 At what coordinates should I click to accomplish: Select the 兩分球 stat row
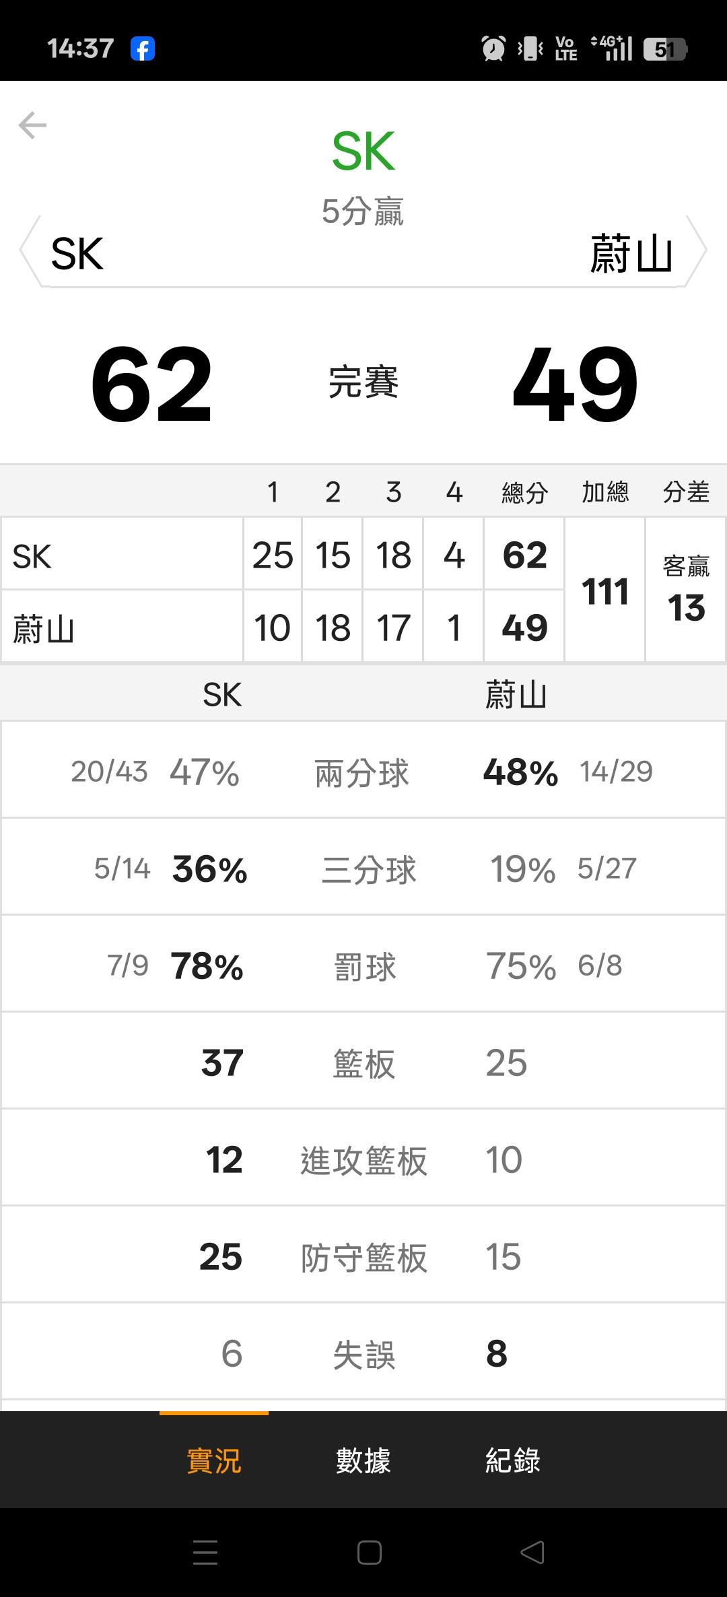tap(362, 772)
